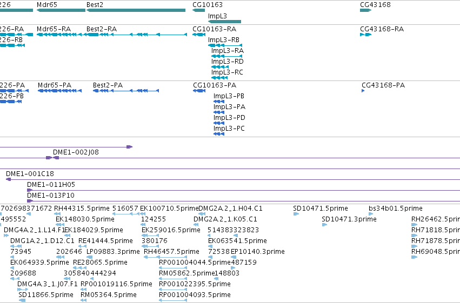
Task: Select the Mdr65-PA protein glyph
Action: [60, 91]
